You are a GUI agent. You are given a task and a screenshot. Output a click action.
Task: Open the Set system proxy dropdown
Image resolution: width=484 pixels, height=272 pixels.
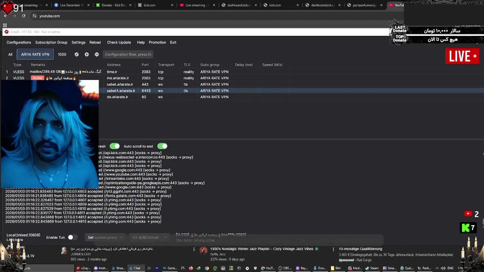105,237
